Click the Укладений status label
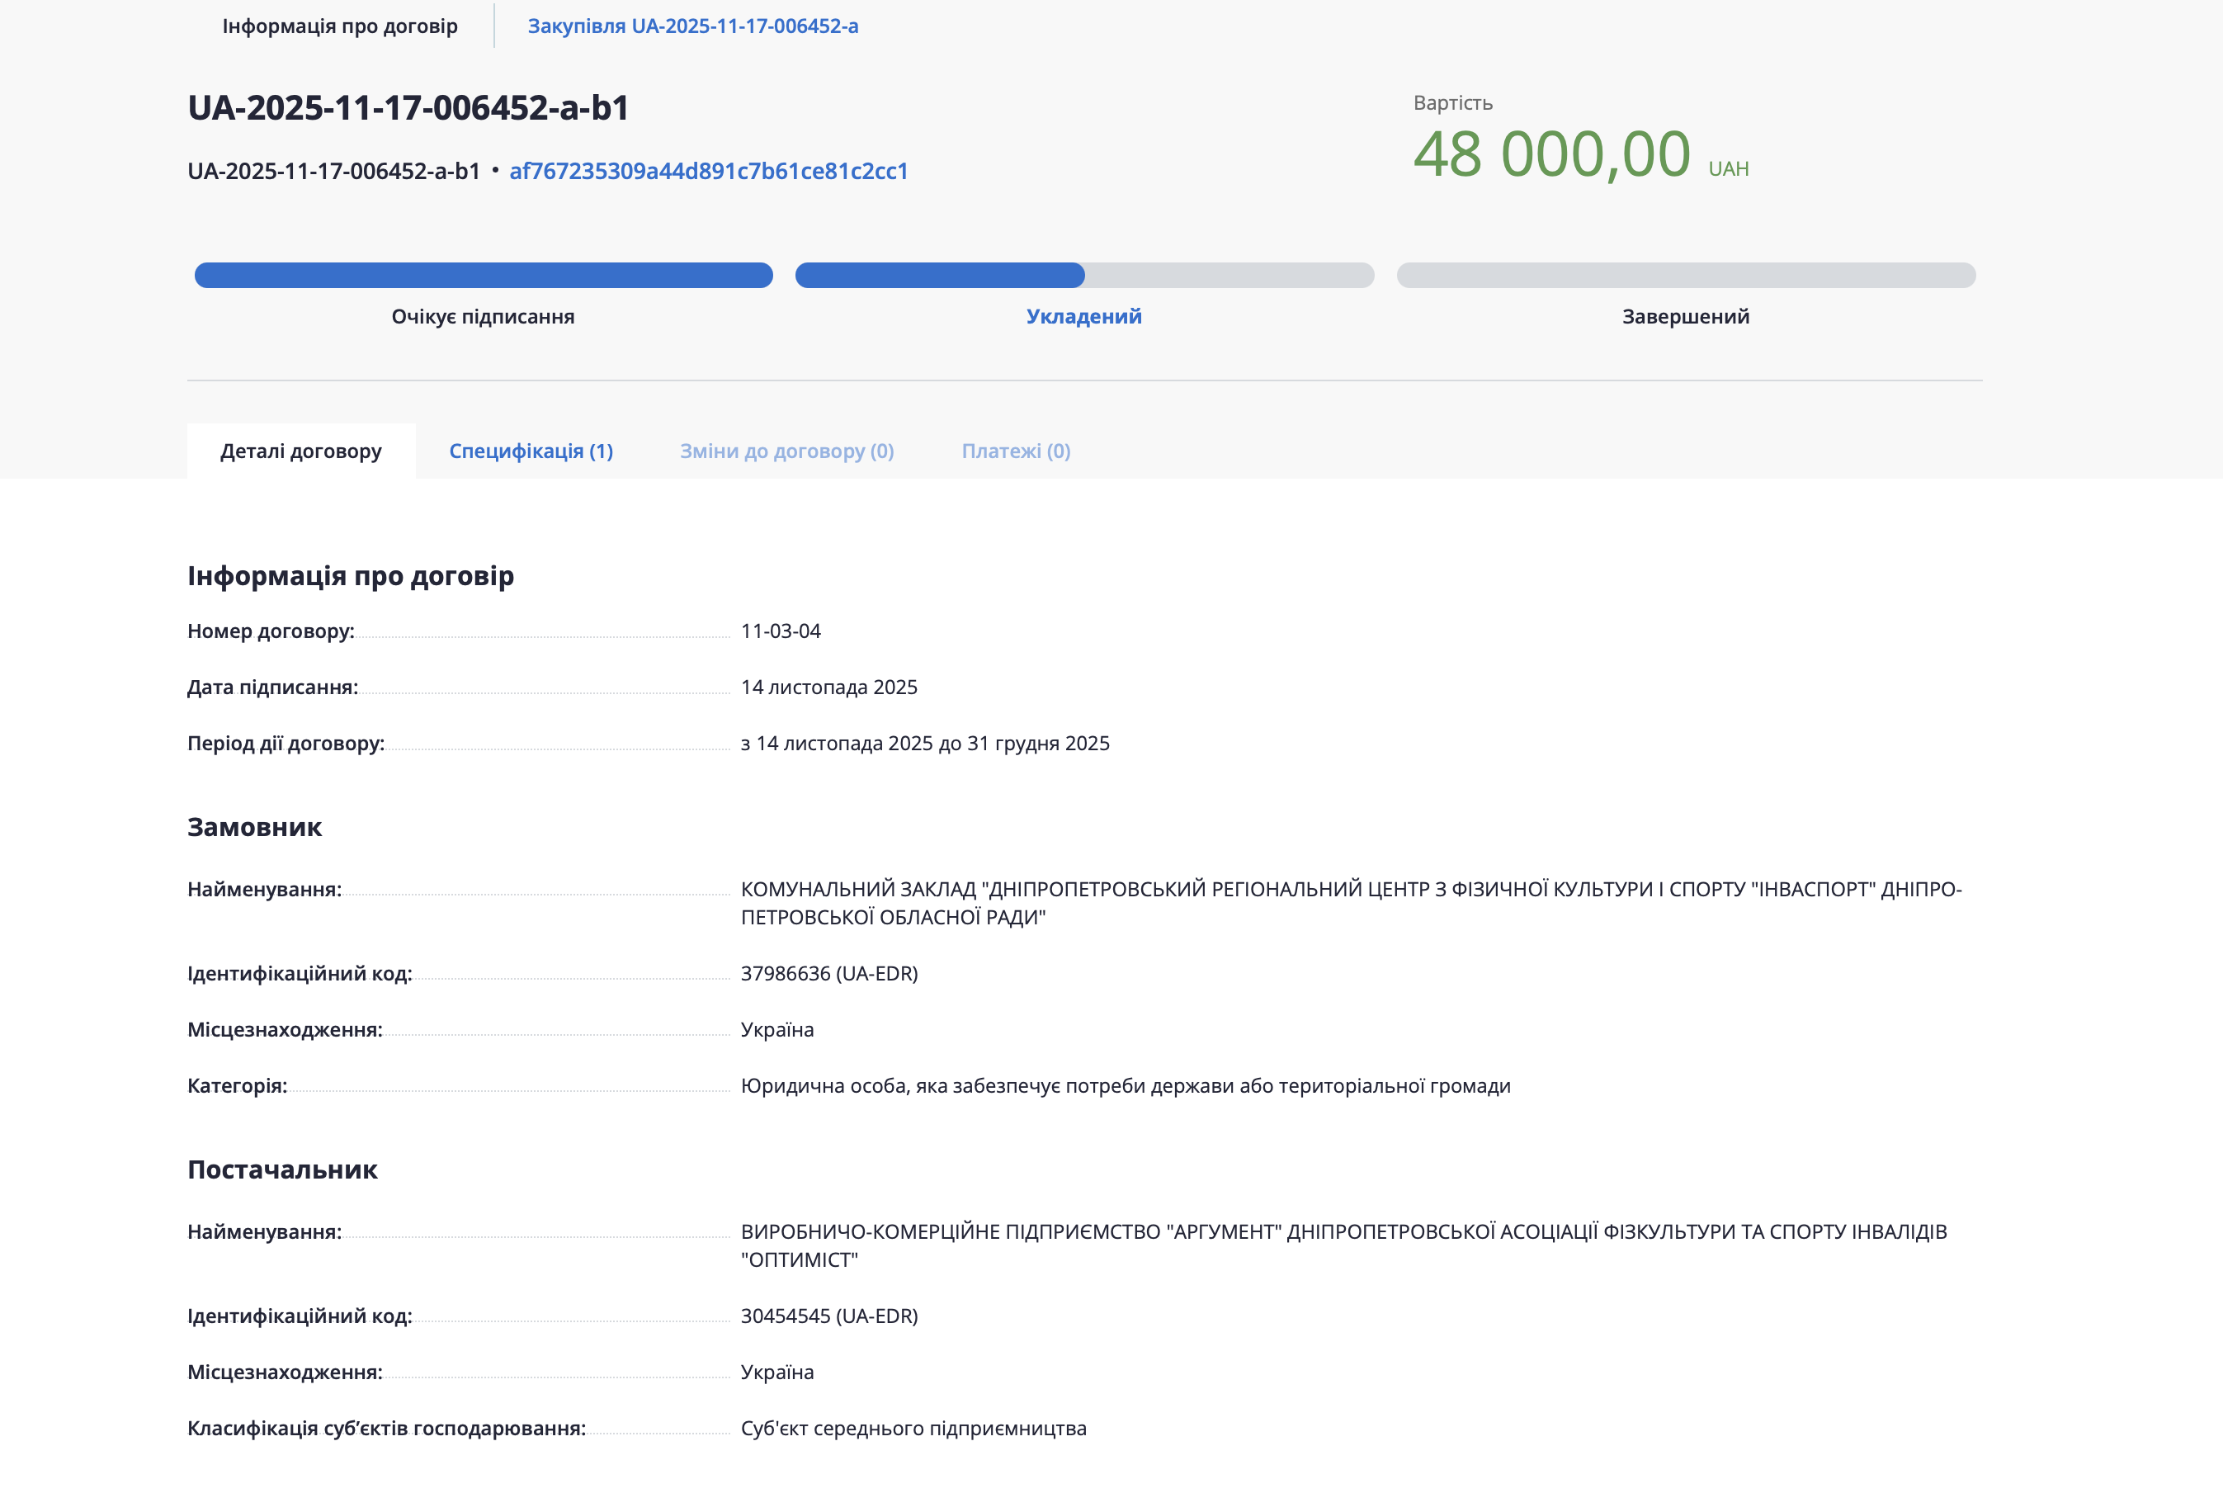 (1083, 317)
